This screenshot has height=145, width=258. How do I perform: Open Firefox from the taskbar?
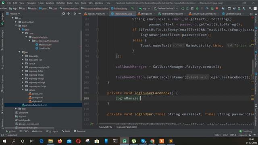(60, 141)
